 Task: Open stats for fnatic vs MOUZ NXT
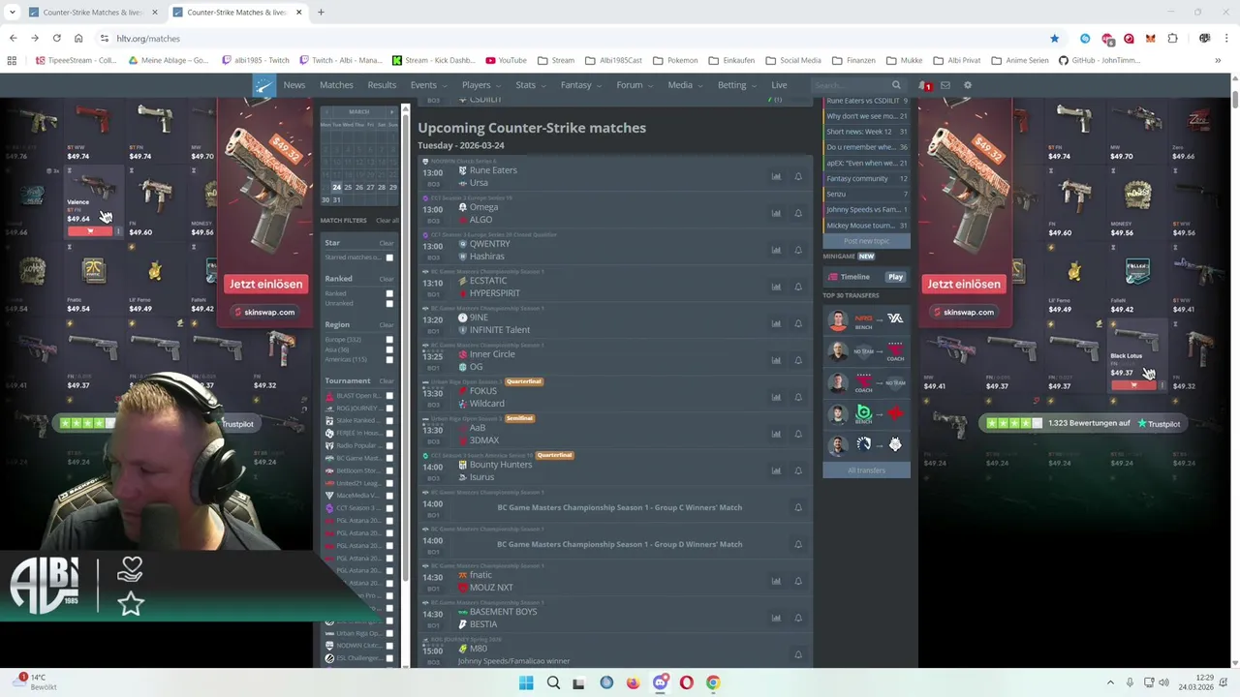[776, 581]
